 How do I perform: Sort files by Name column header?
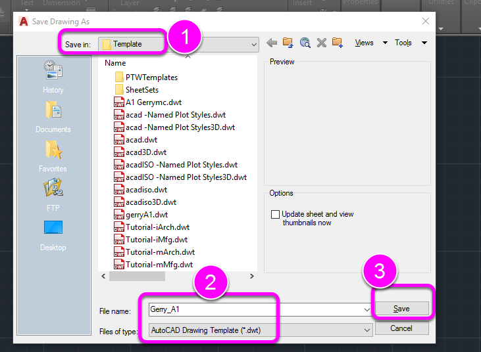[115, 63]
